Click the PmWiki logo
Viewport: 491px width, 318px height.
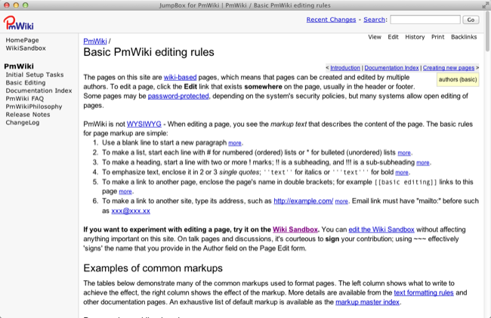click(x=18, y=23)
